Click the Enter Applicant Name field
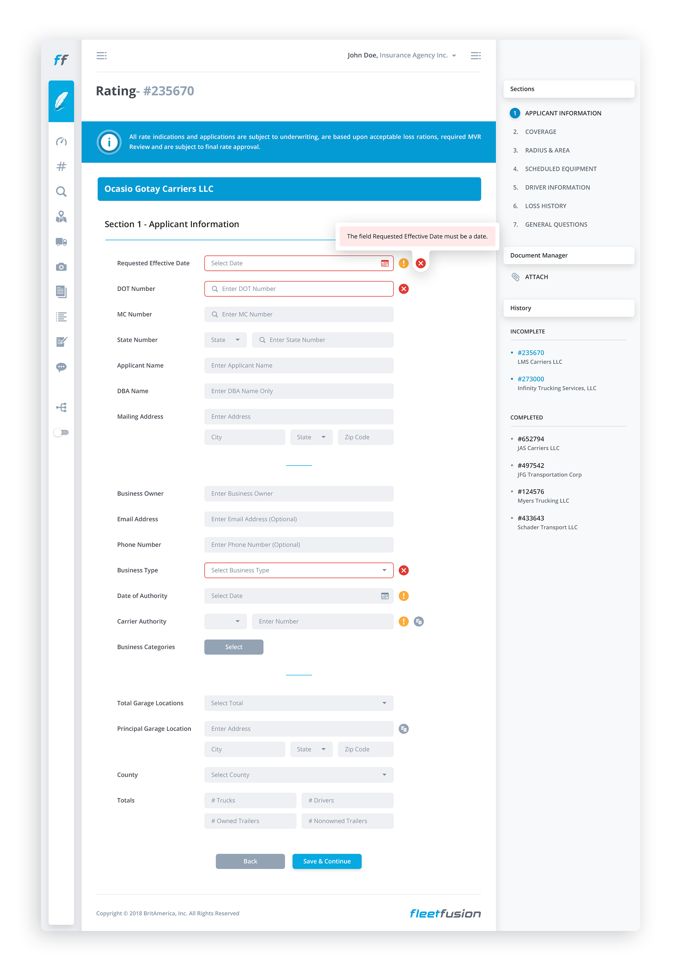 (299, 365)
